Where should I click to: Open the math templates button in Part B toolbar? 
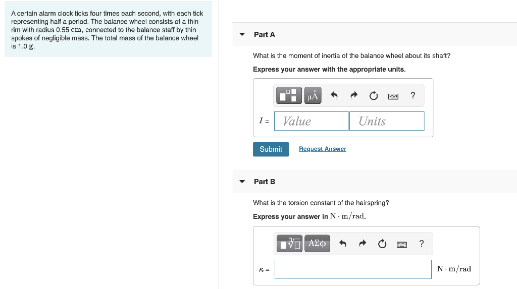[289, 244]
